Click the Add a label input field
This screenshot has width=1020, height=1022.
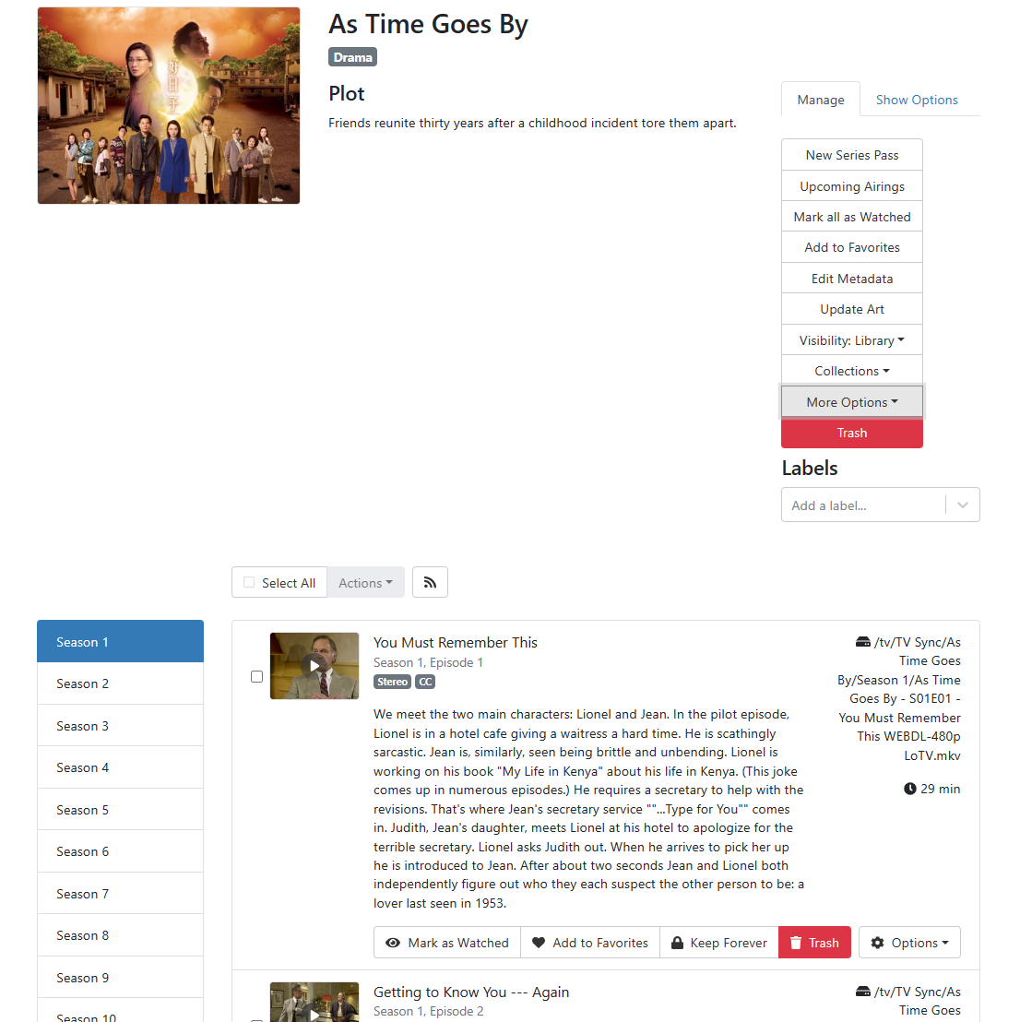863,505
